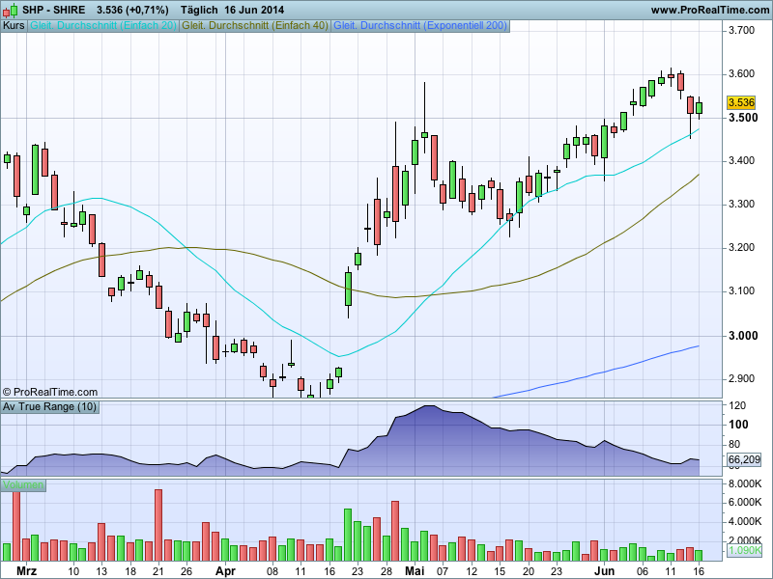
Task: Click the date 07 on the time axis
Action: pyautogui.click(x=443, y=571)
